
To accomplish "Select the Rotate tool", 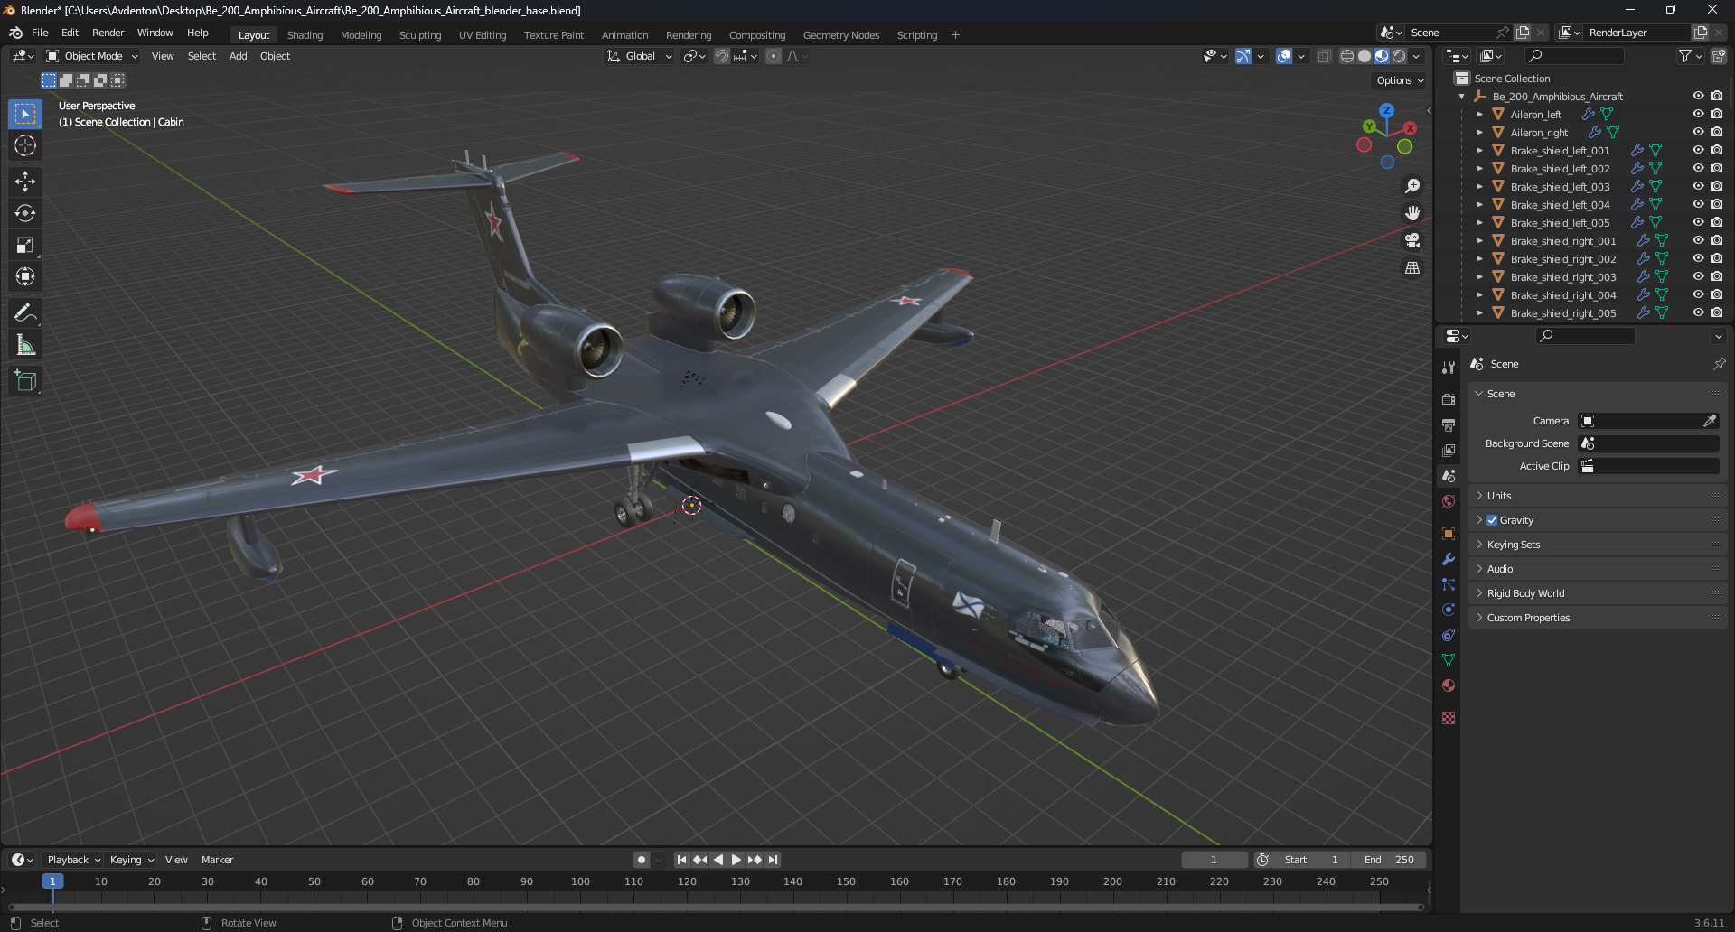I will click(x=25, y=213).
